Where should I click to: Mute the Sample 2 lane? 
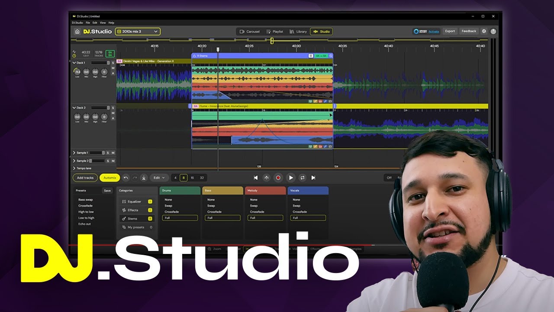click(113, 161)
